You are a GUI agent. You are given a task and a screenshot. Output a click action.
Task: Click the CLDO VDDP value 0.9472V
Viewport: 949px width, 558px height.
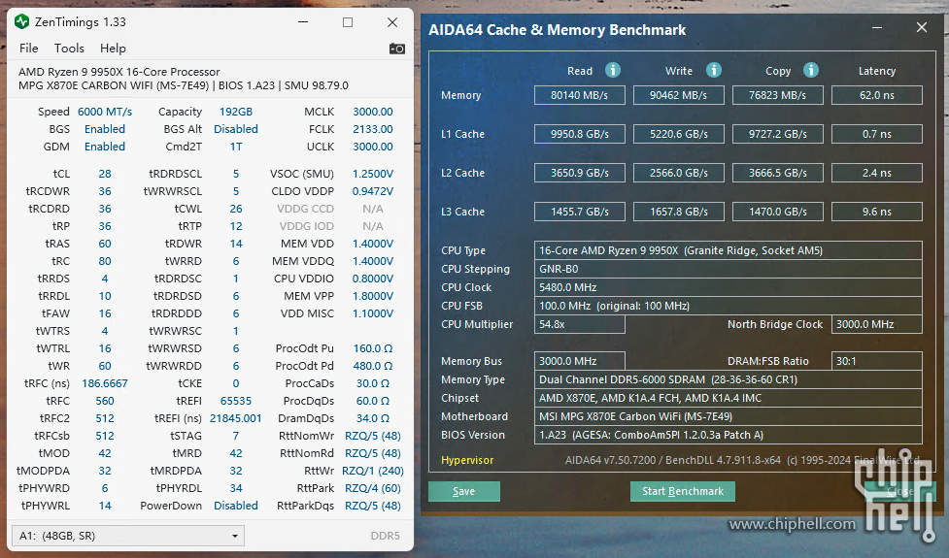[373, 191]
